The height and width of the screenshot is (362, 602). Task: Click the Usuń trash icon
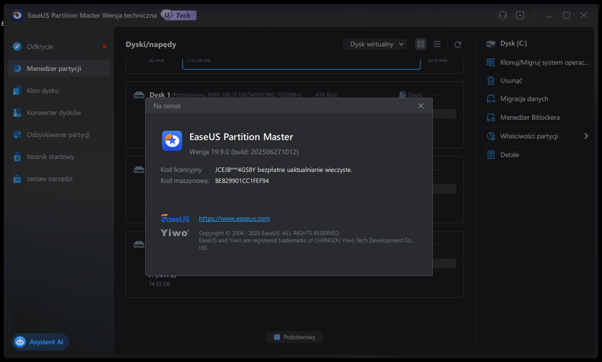[x=490, y=80]
